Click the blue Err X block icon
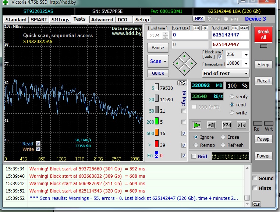 [x=156, y=155]
